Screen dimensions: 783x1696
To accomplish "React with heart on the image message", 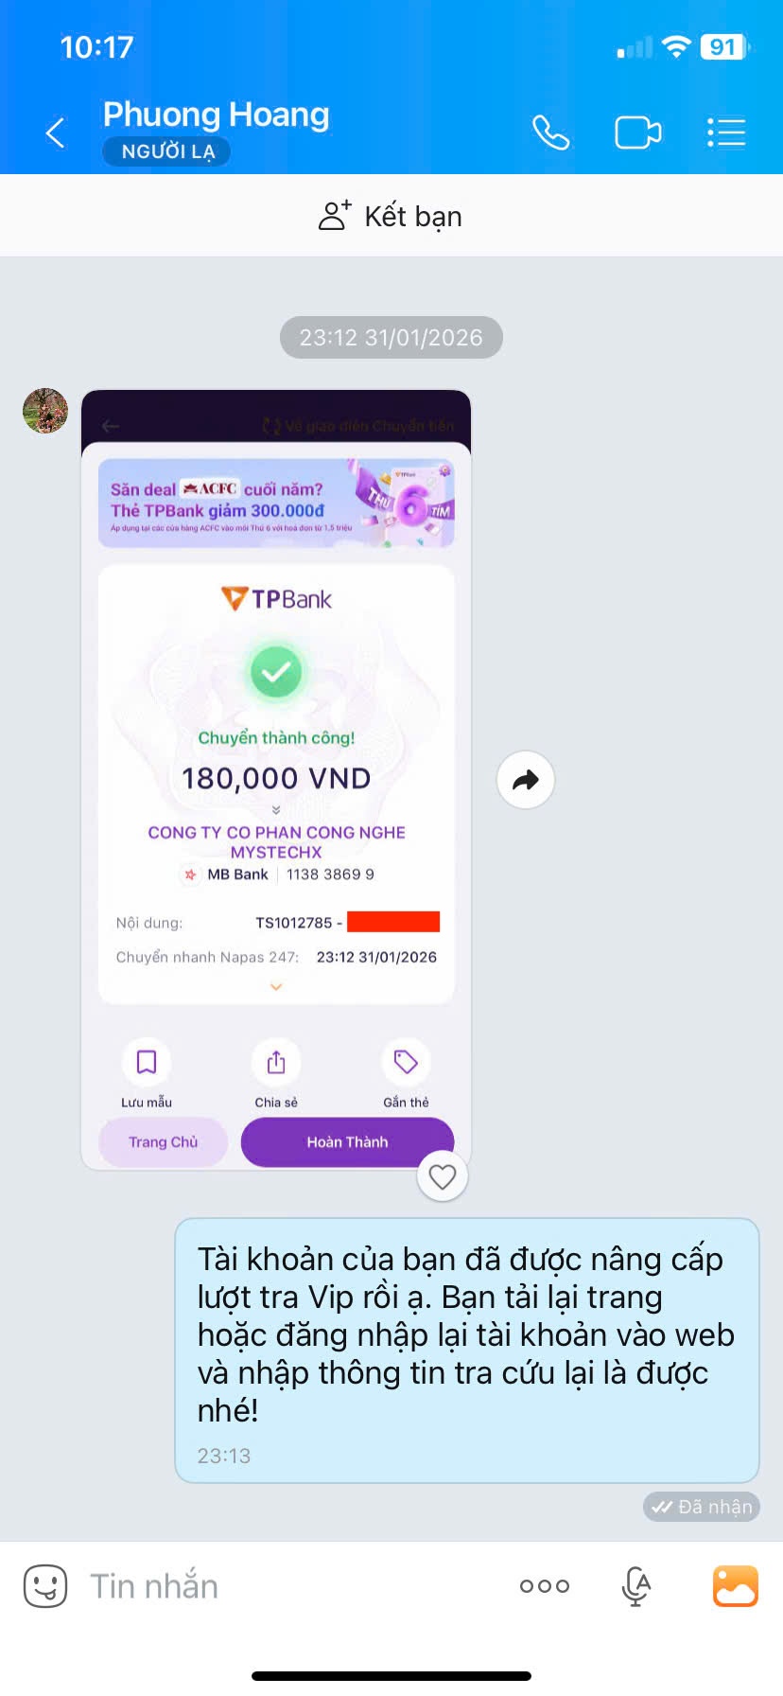I will [x=443, y=1176].
